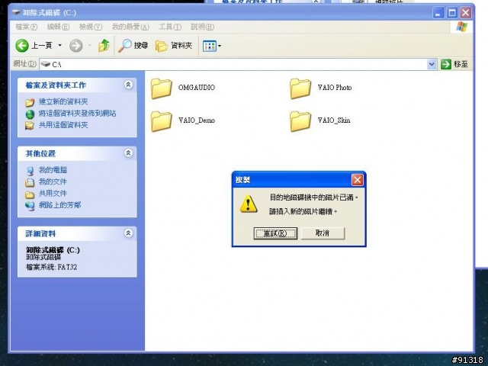Image resolution: width=488 pixels, height=366 pixels.
Task: Click the 重試(R) retry button
Action: coord(275,233)
